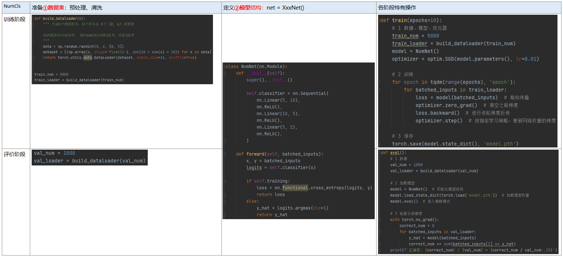Click the y_hat = logits.argmax(dim=1) line

(x=293, y=208)
